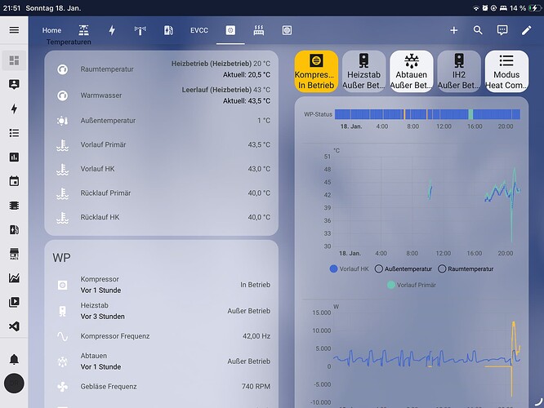Open Abtauen row in WP card
The image size is (544, 408).
[162, 361]
